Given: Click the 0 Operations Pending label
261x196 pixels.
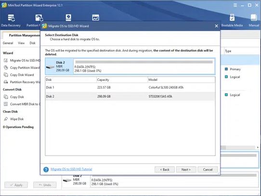Looking at the screenshot, I should [18, 127].
